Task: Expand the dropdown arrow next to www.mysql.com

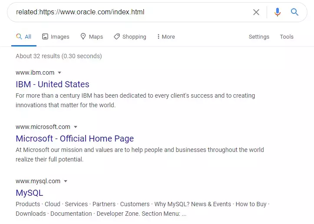Action: [x=66, y=181]
